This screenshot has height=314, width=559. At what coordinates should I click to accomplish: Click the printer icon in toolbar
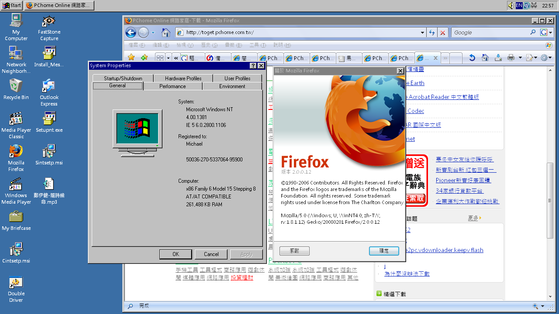(511, 58)
